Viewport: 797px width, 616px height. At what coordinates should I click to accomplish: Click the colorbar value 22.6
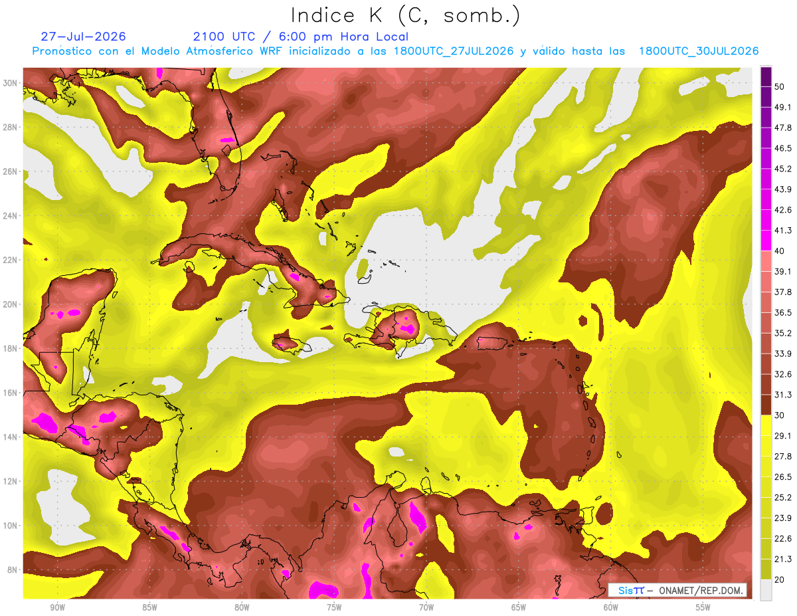point(782,539)
